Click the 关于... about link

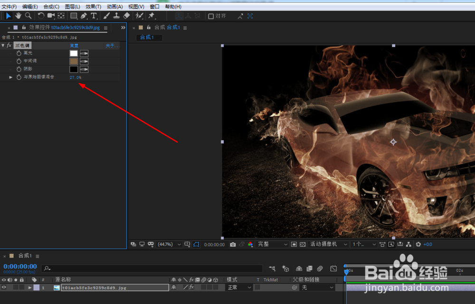tap(112, 46)
